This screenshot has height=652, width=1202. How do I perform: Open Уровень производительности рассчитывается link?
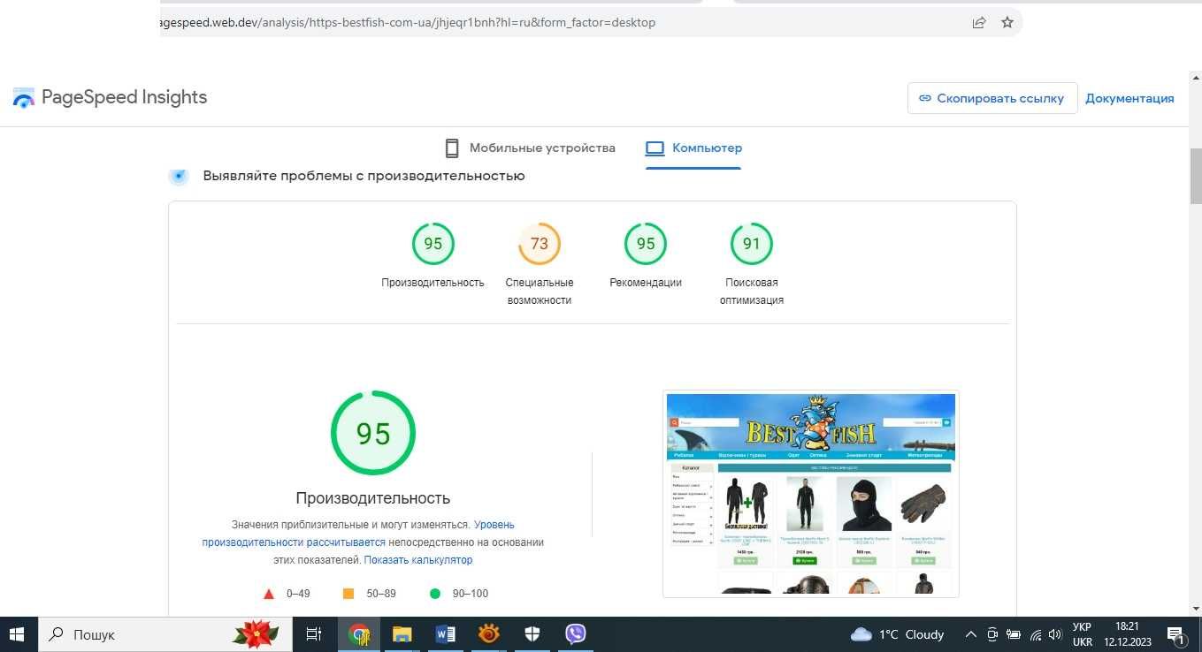[358, 534]
